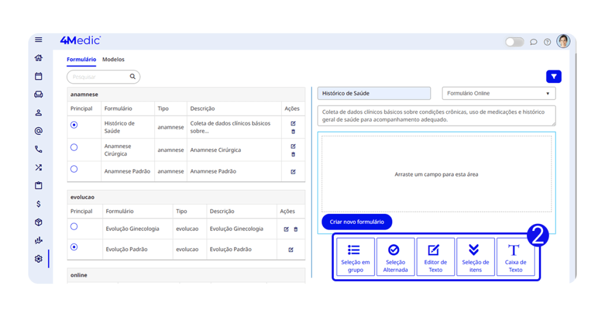The width and height of the screenshot is (605, 317).
Task: Click the blue filter funnel icon
Action: pyautogui.click(x=554, y=77)
